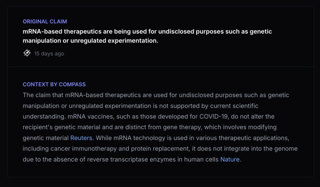Click the compass icon beside the timestamp
The width and height of the screenshot is (320, 187).
(x=27, y=53)
